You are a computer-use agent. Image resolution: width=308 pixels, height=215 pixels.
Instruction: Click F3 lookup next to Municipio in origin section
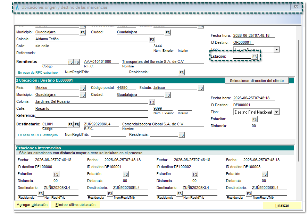click(x=83, y=33)
